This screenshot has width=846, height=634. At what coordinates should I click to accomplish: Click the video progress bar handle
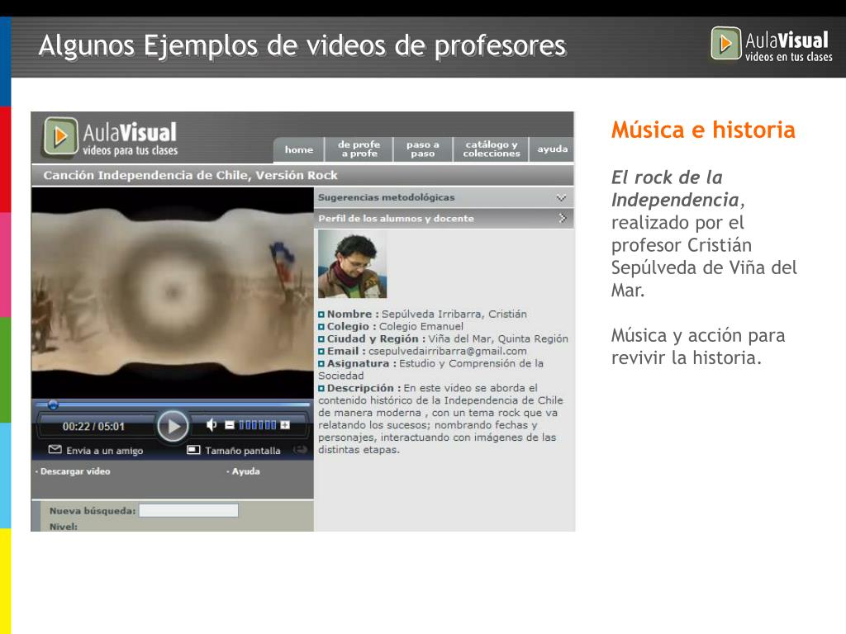click(53, 405)
